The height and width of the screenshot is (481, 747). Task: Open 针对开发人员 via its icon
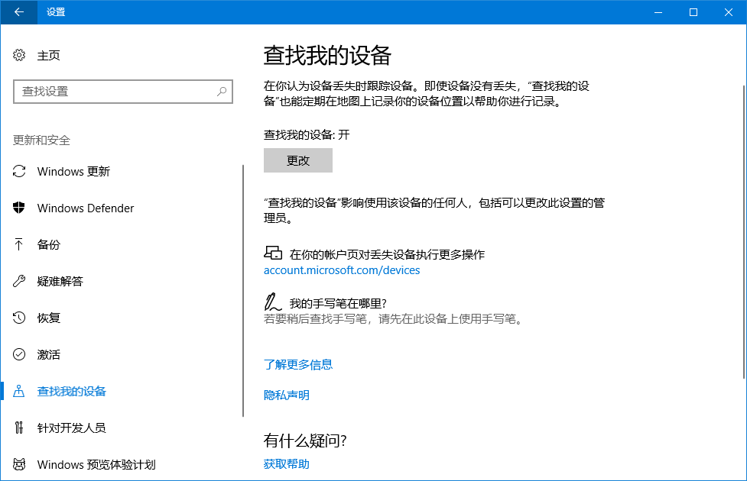[x=18, y=428]
